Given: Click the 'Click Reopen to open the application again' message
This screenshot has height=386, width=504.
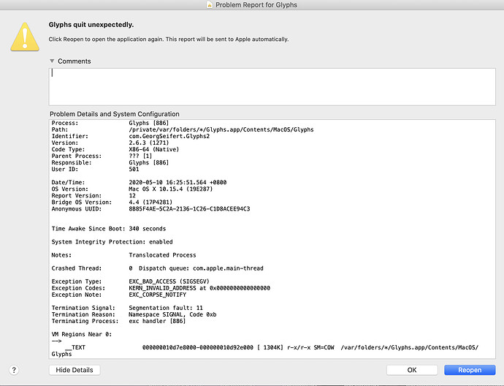Looking at the screenshot, I should tap(169, 39).
